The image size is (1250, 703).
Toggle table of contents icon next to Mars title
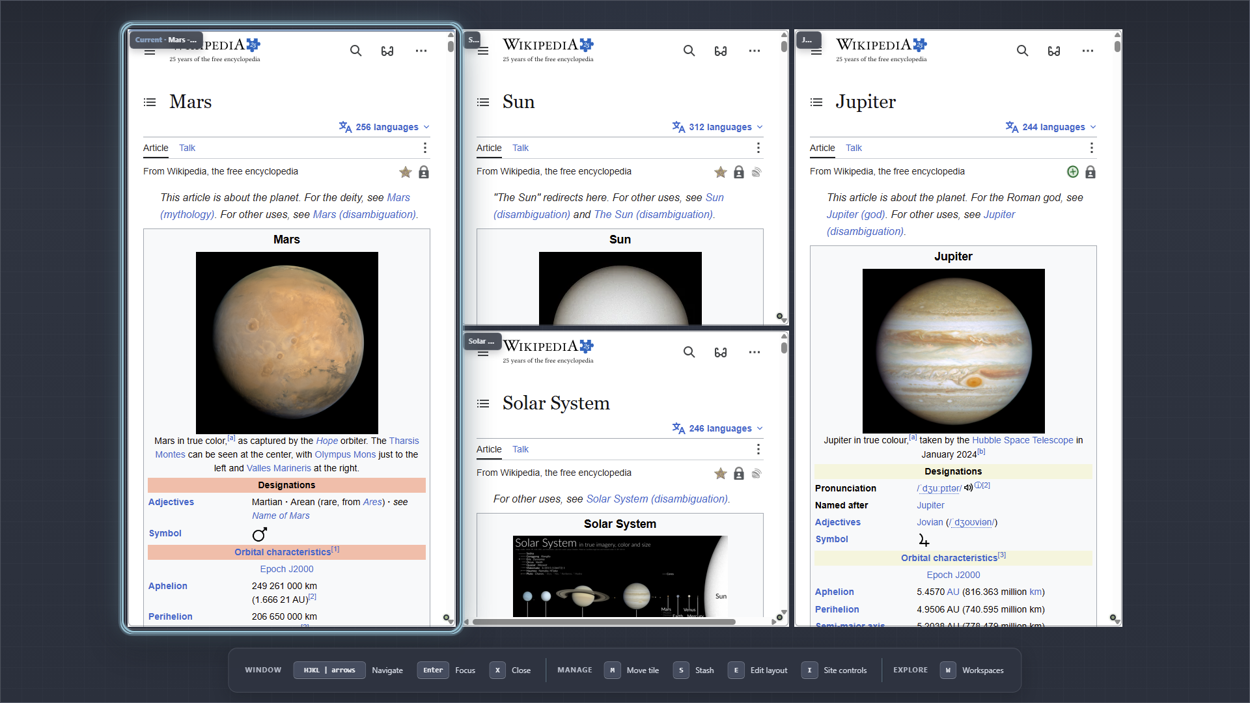(150, 102)
